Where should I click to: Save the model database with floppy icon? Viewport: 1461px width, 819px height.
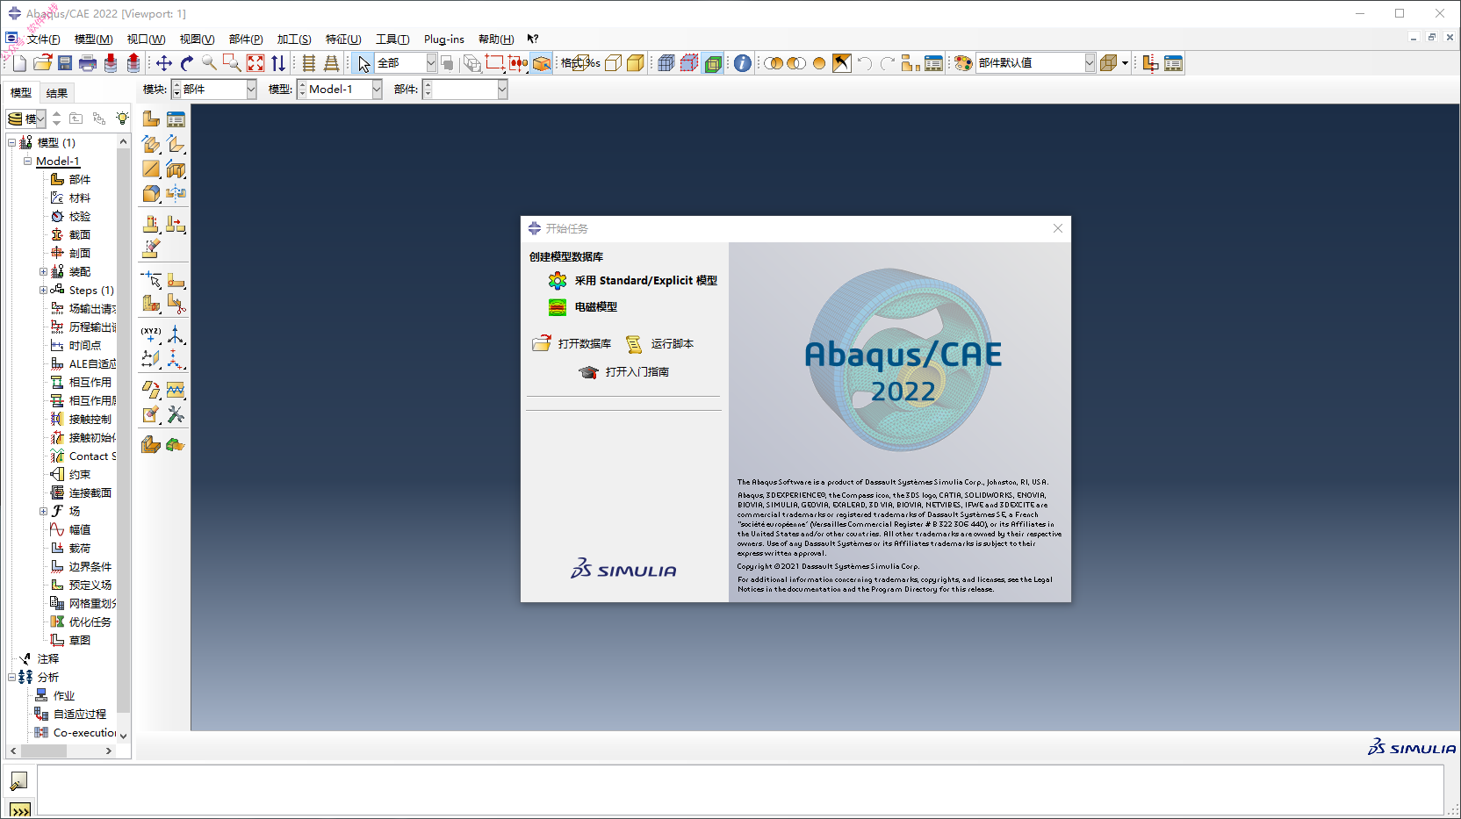(65, 63)
